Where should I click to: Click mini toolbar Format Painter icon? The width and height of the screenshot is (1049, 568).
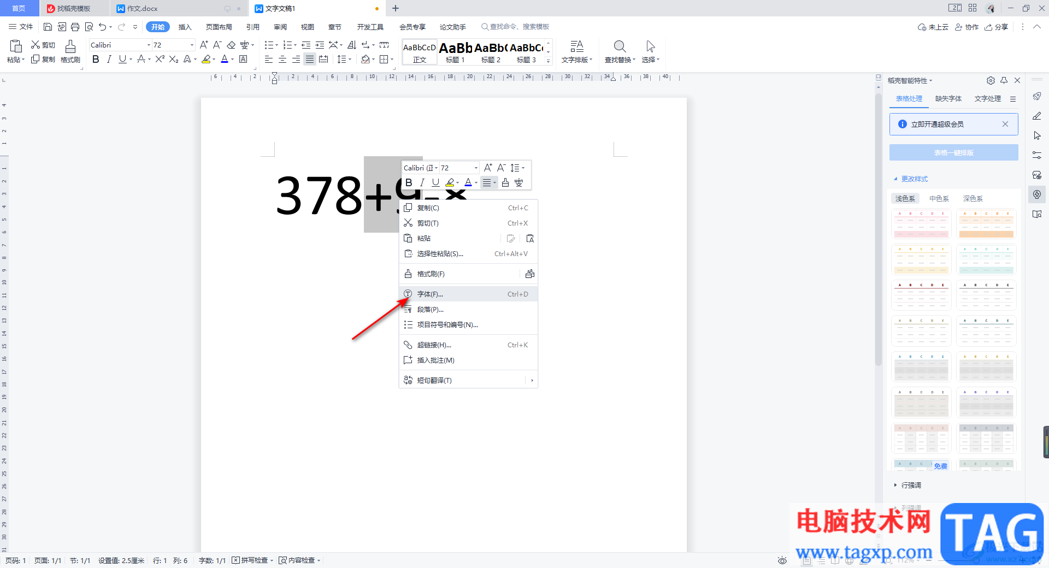(x=505, y=182)
